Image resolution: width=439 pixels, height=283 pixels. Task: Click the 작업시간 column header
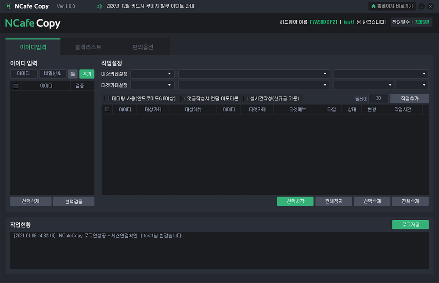(x=403, y=109)
